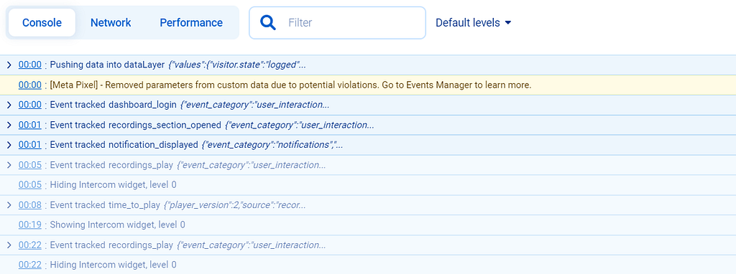Switch to the Network tab

111,22
